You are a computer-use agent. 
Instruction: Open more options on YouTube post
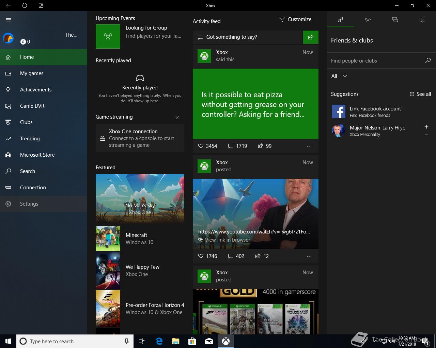[x=309, y=256]
